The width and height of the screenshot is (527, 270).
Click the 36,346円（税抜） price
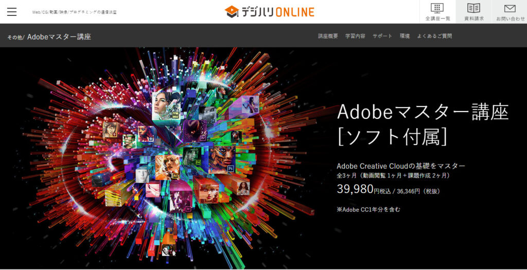pyautogui.click(x=418, y=191)
